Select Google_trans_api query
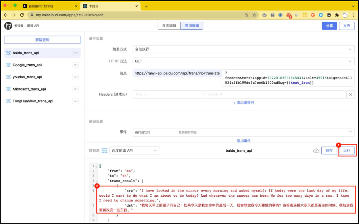Viewport: 359px width, 224px height. click(27, 65)
